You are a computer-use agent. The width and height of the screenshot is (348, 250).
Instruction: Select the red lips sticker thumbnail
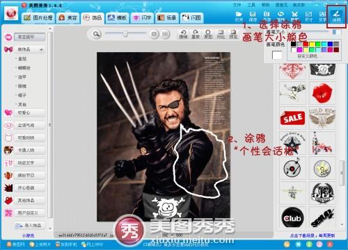coord(322,93)
